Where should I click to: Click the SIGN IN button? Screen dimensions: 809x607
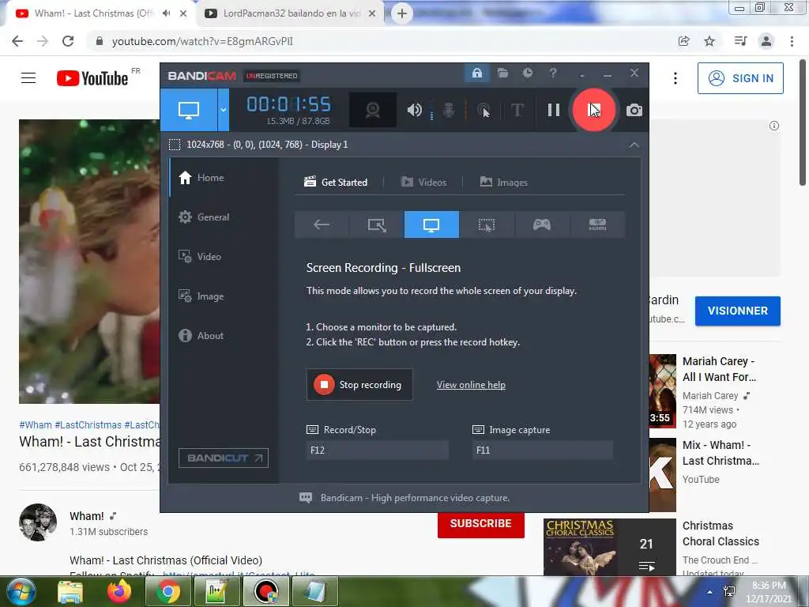(x=740, y=78)
